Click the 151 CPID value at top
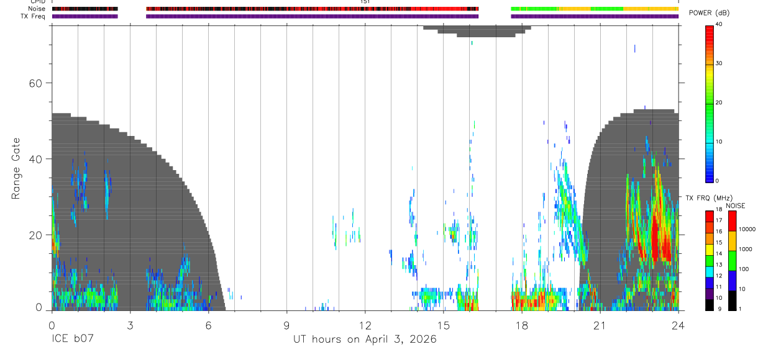Image resolution: width=763 pixels, height=352 pixels. click(x=365, y=2)
